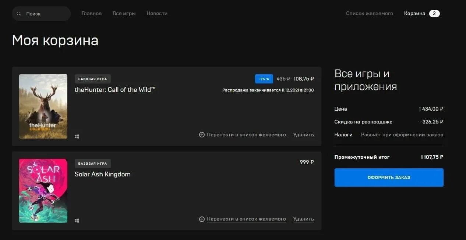Screen dimensions: 466x240
Task: Open the Новости menu item
Action: pyautogui.click(x=157, y=14)
